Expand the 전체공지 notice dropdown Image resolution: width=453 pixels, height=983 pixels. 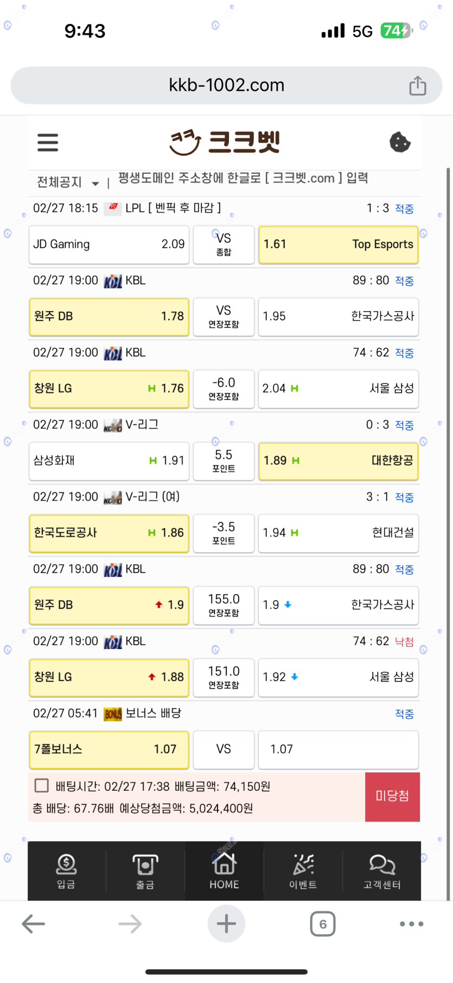pyautogui.click(x=68, y=182)
